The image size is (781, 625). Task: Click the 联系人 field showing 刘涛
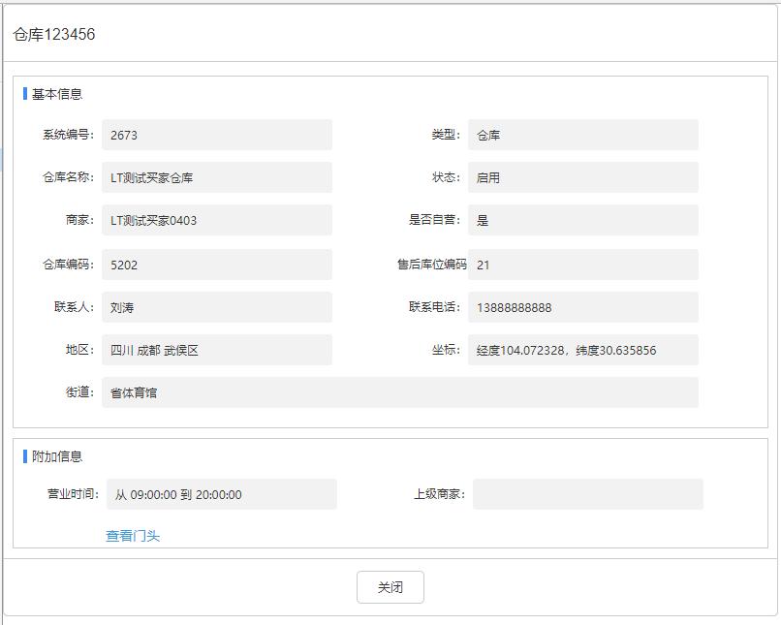[x=216, y=307]
